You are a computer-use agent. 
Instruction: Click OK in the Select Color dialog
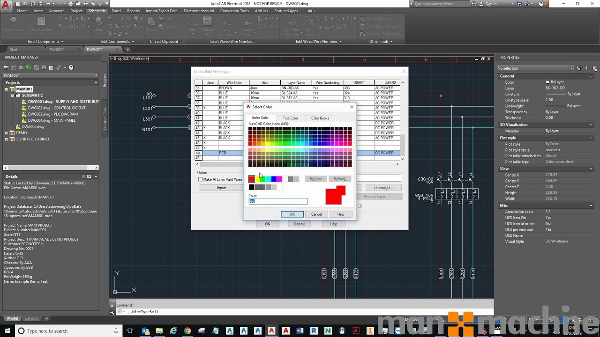tap(292, 214)
